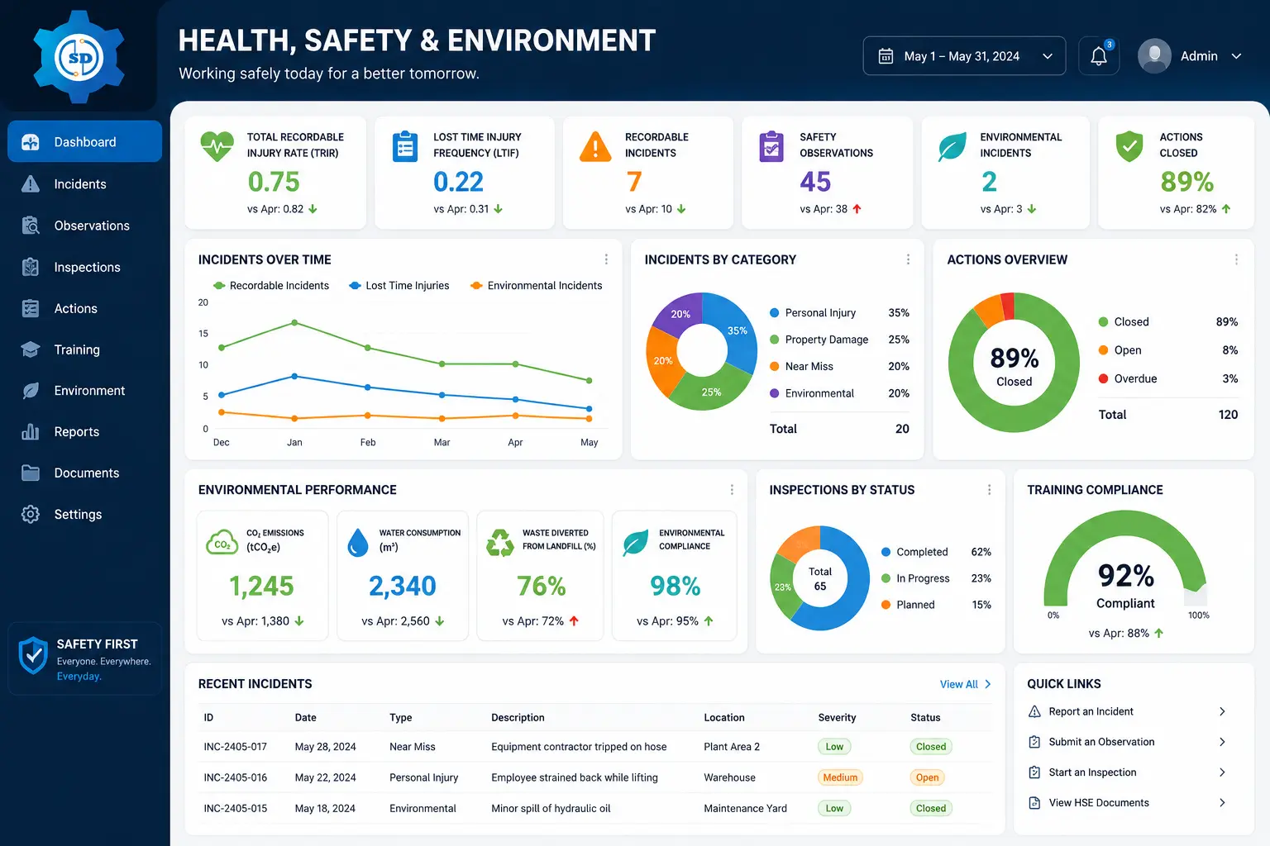Image resolution: width=1270 pixels, height=846 pixels.
Task: Click View All recent incidents link
Action: pos(965,684)
